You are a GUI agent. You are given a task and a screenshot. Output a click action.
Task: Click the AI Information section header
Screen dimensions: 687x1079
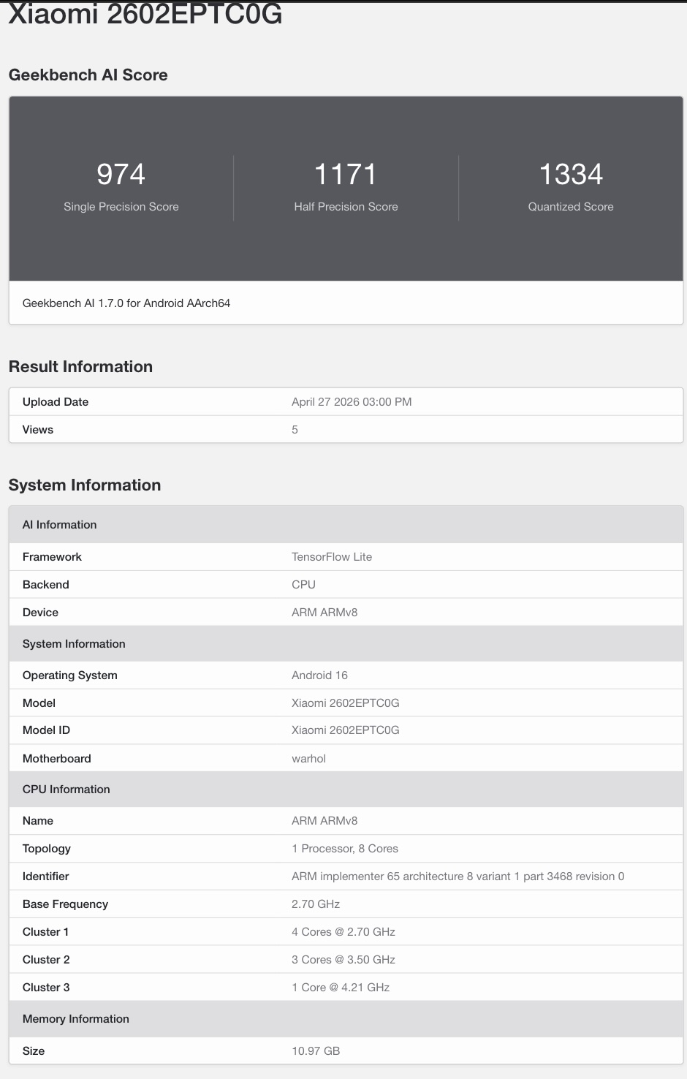pyautogui.click(x=59, y=525)
